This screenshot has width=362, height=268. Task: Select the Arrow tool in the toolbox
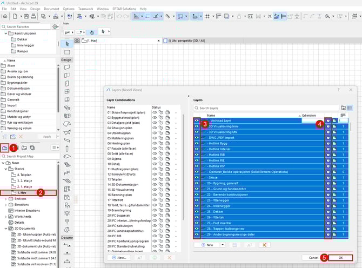[68, 43]
